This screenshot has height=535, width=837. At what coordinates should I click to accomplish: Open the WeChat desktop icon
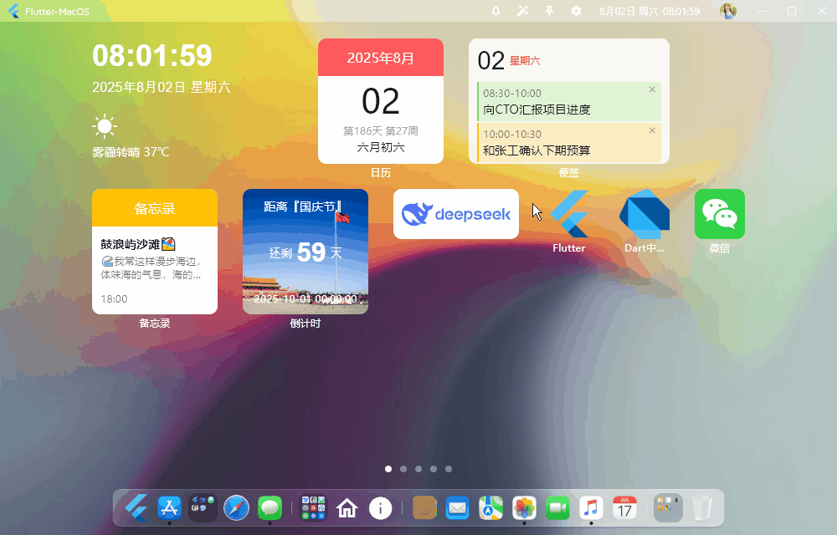(x=719, y=215)
